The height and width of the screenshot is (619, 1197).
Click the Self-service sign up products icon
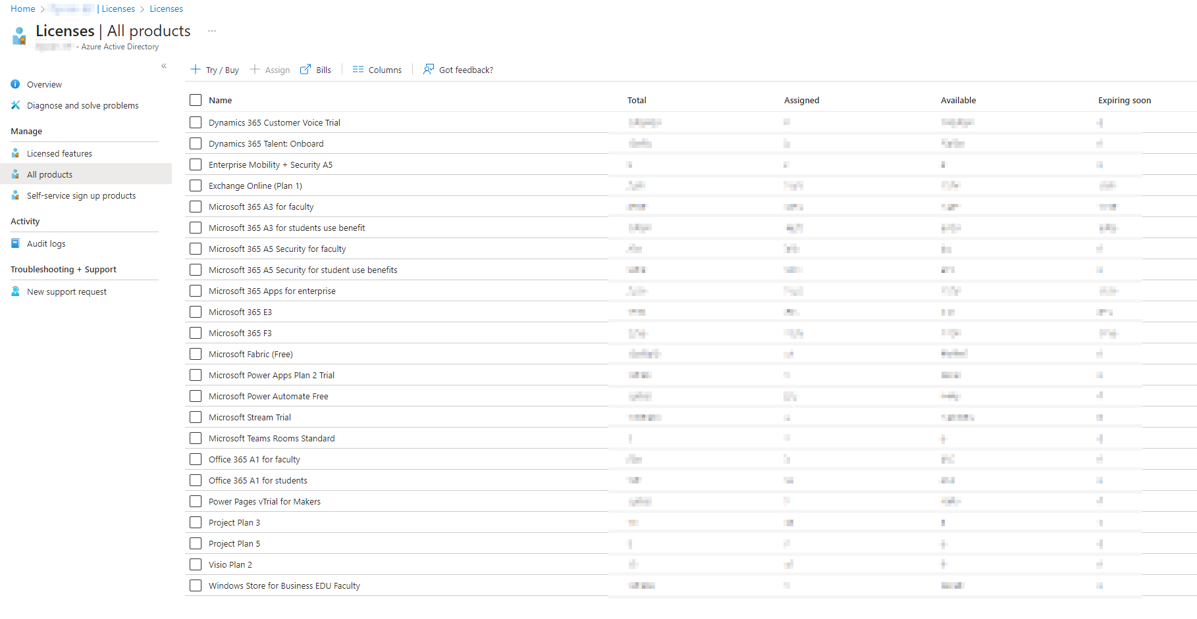coord(15,195)
